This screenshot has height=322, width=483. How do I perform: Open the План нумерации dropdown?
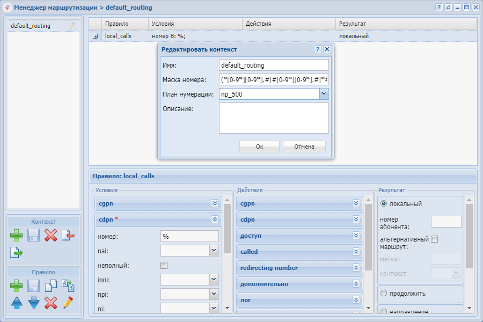point(324,94)
